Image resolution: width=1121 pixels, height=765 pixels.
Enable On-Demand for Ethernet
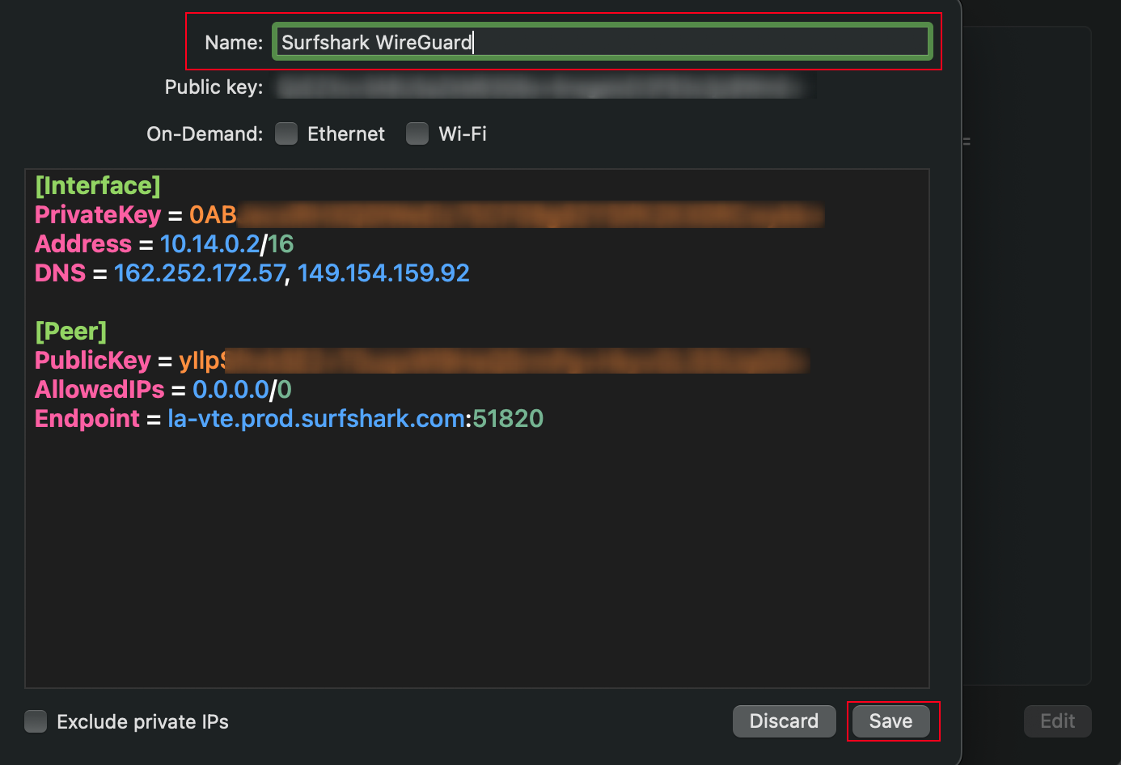286,133
